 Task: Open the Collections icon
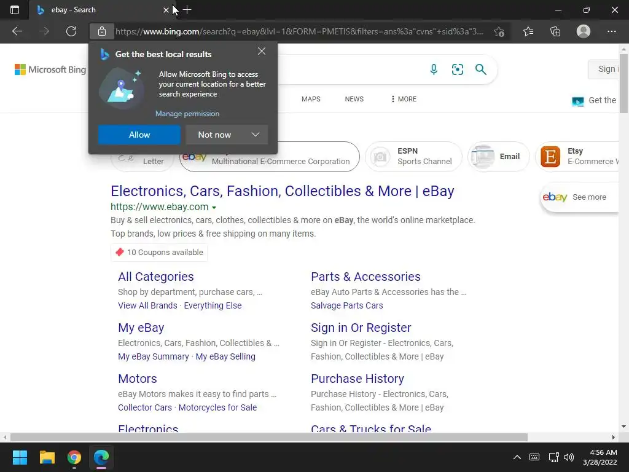click(x=555, y=31)
